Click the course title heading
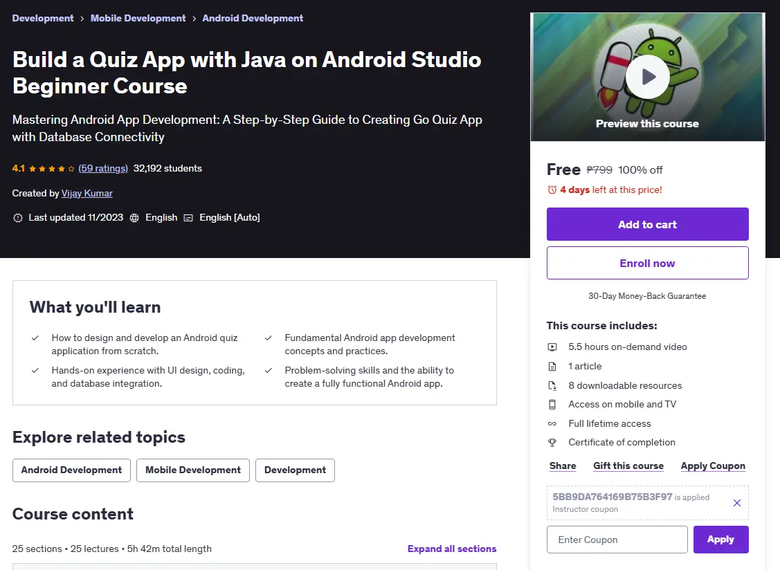Screen dimensions: 780x570 246,73
